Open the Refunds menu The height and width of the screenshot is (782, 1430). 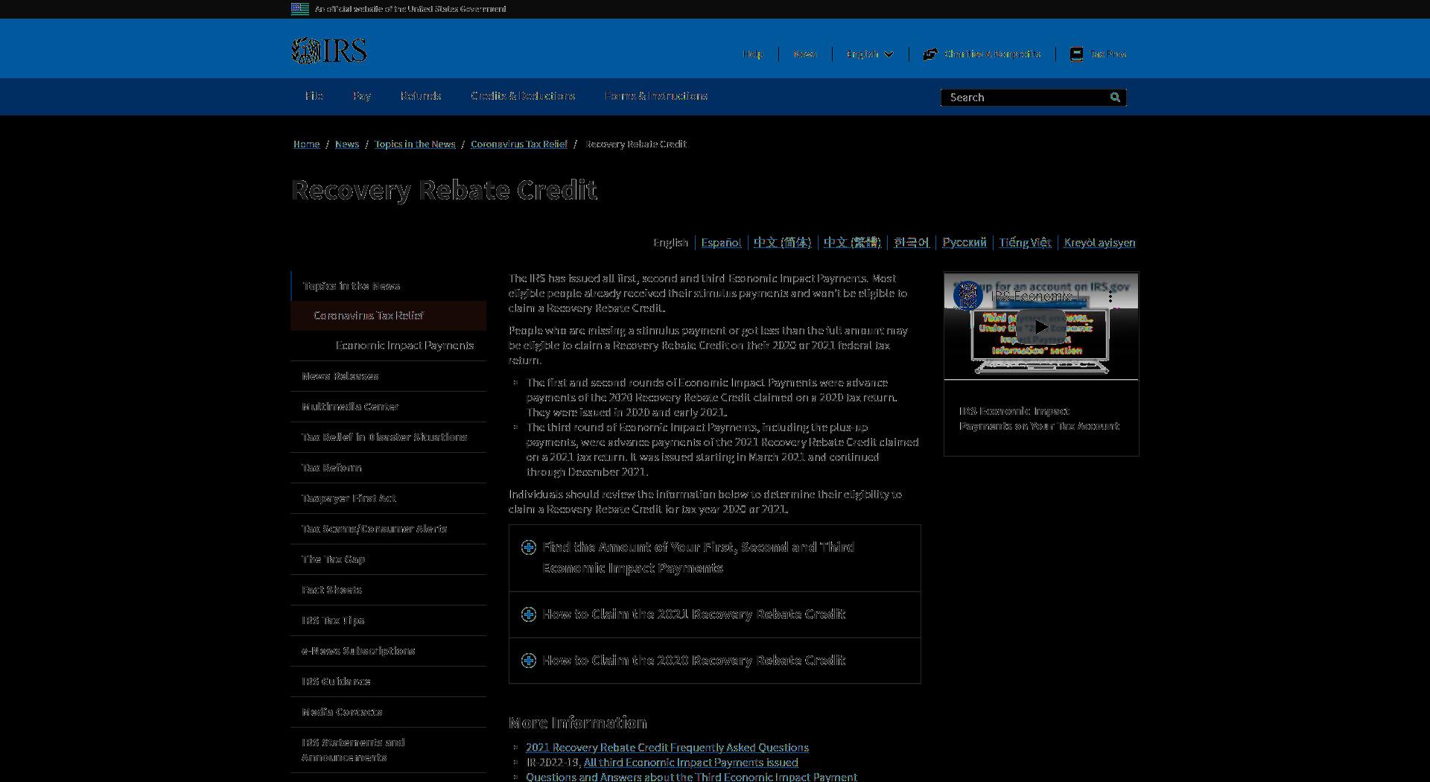coord(420,96)
